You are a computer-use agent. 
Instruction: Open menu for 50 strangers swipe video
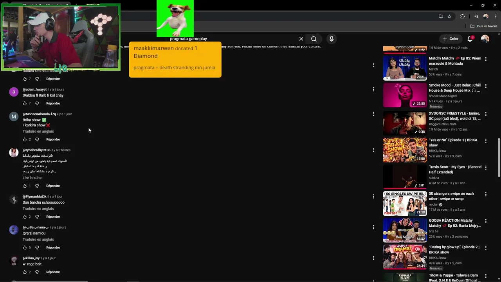[x=486, y=194]
